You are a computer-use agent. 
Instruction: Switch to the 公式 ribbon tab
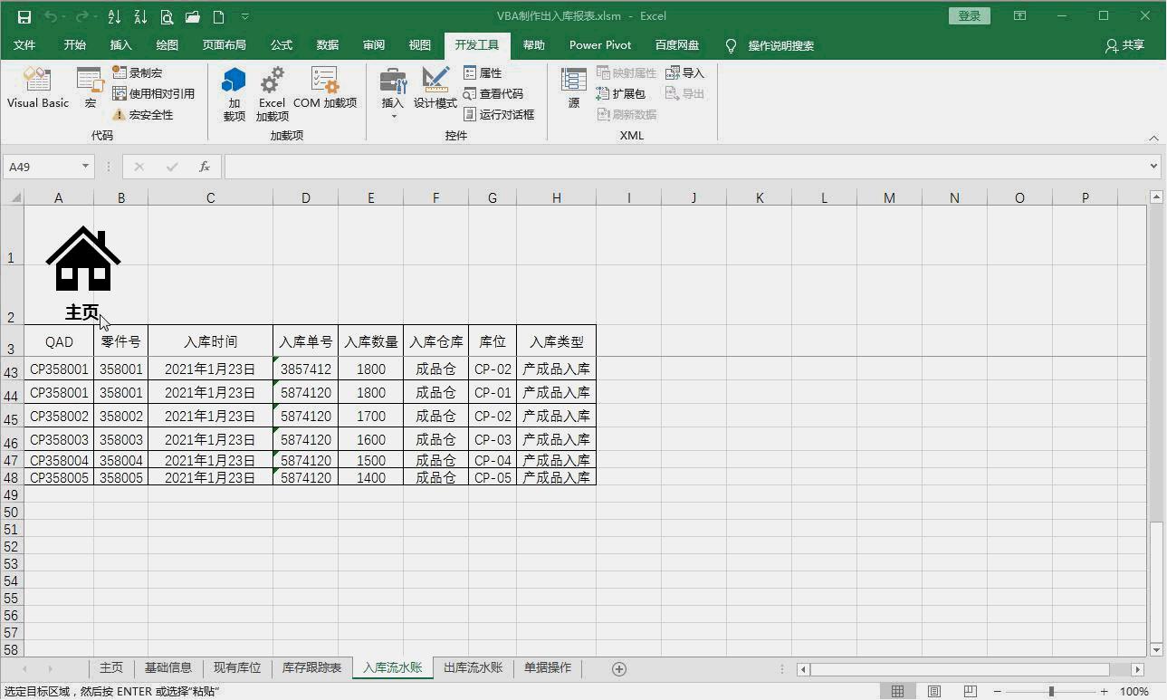coord(281,44)
